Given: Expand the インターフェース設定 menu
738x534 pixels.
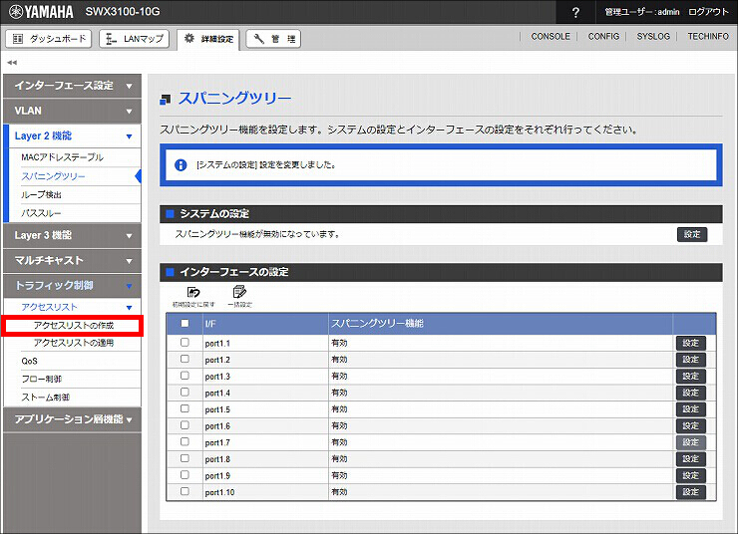Looking at the screenshot, I should (x=72, y=86).
